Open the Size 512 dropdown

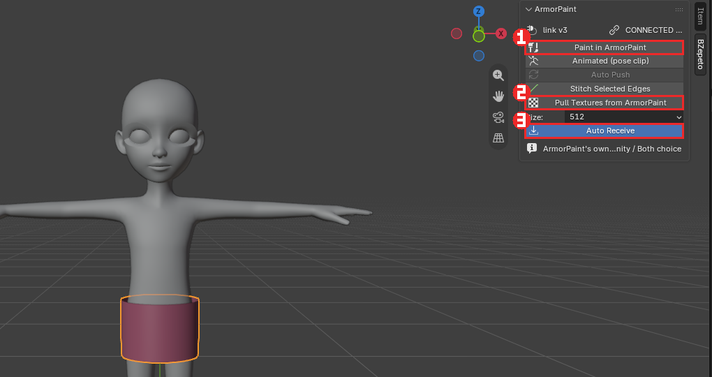pos(624,117)
